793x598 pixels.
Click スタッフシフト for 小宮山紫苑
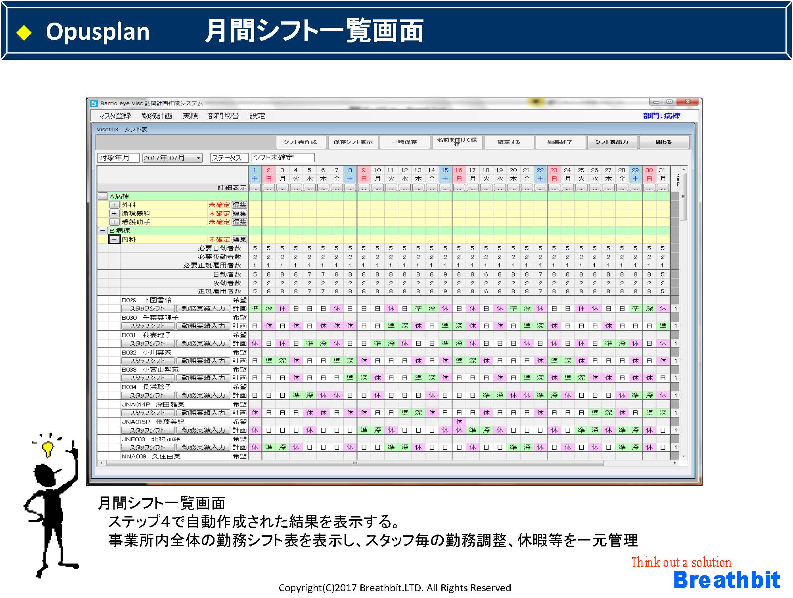click(x=147, y=378)
